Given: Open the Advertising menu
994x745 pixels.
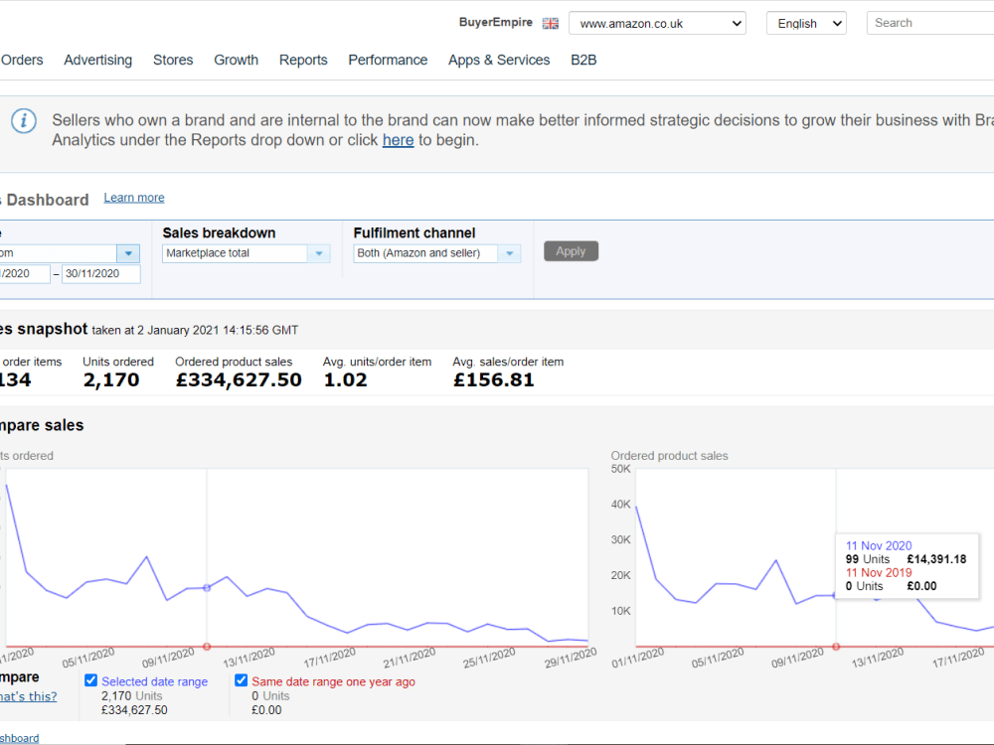Looking at the screenshot, I should pos(97,61).
